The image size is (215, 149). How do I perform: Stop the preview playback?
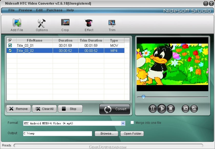(x=171, y=109)
